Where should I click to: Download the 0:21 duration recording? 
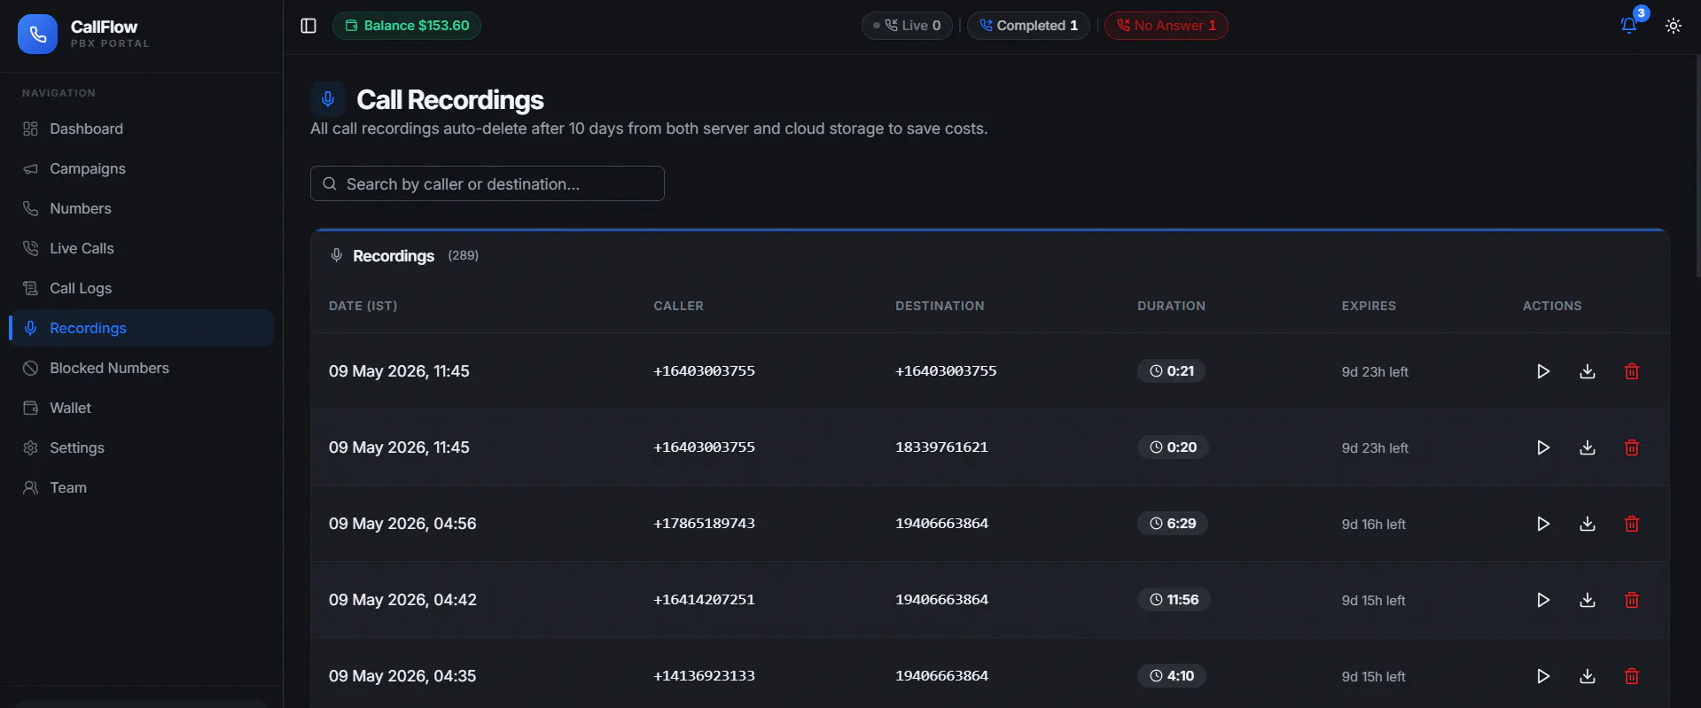[x=1588, y=371]
